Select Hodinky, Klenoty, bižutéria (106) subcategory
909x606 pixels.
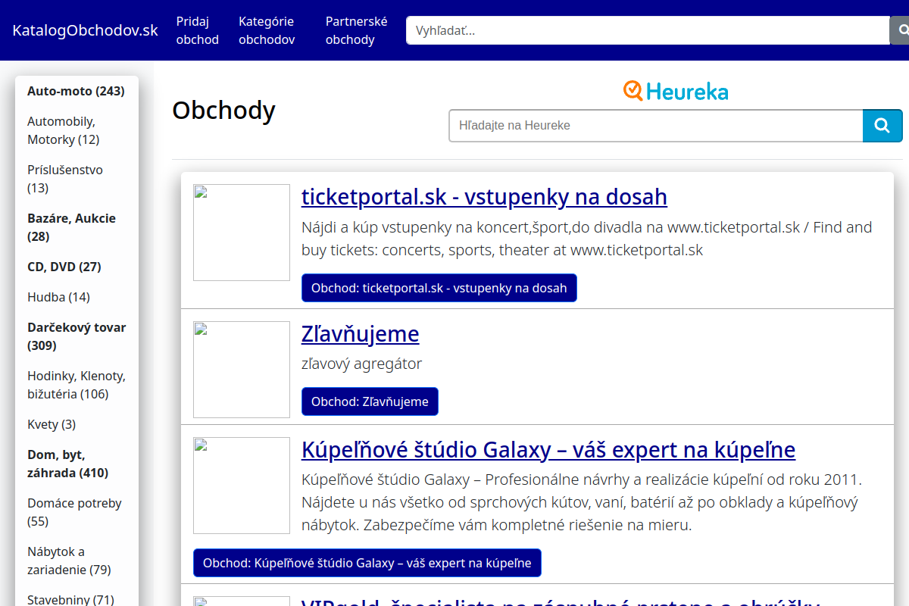(x=77, y=385)
